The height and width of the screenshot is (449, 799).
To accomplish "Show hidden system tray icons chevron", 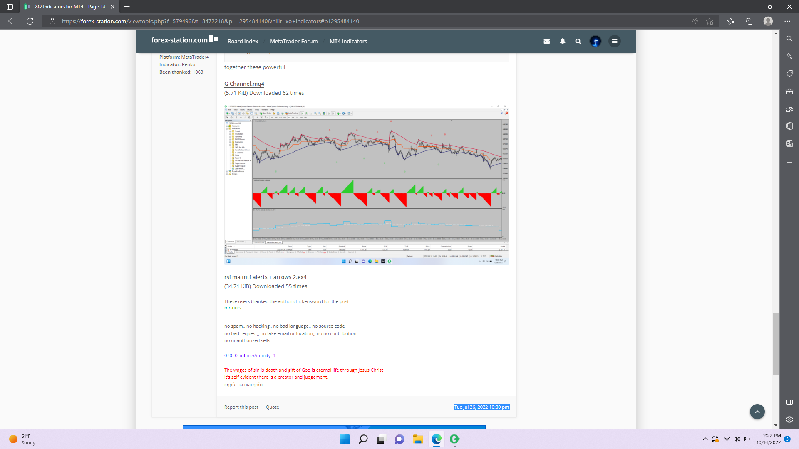I will tap(705, 439).
